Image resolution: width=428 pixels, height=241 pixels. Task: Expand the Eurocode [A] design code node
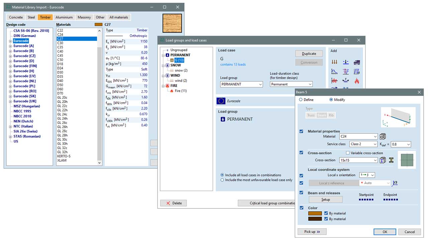coord(11,46)
